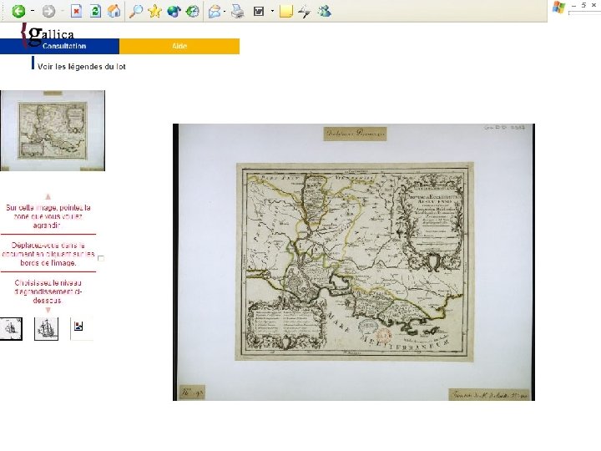The width and height of the screenshot is (601, 451).
Task: Click the handwritten label above the map
Action: (x=355, y=134)
